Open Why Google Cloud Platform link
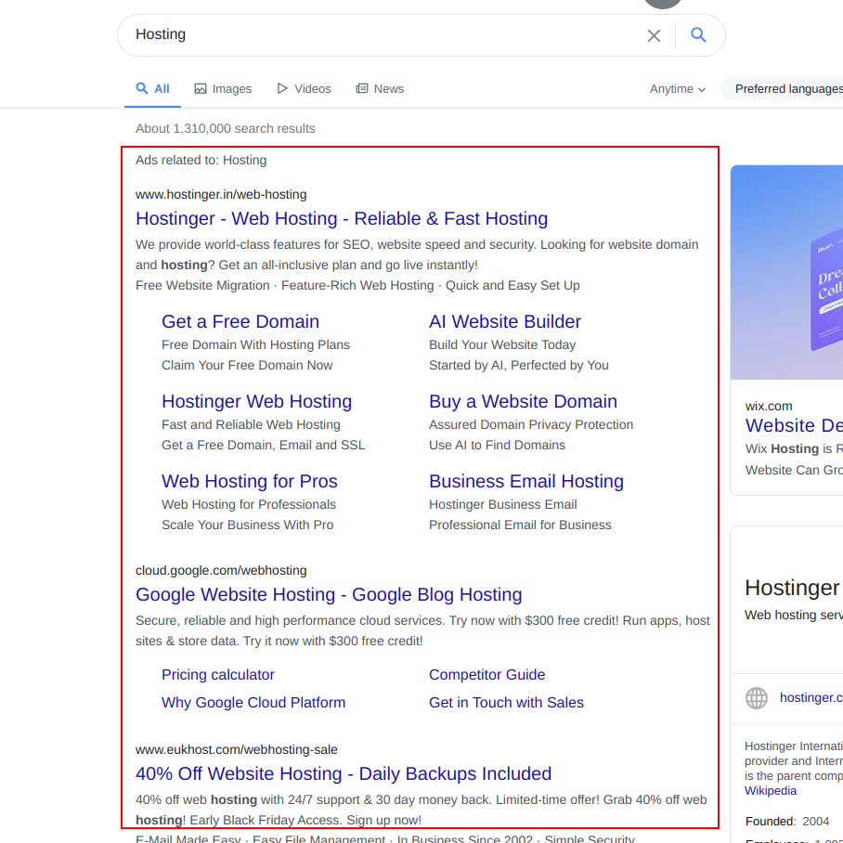843x843 pixels. pos(253,703)
